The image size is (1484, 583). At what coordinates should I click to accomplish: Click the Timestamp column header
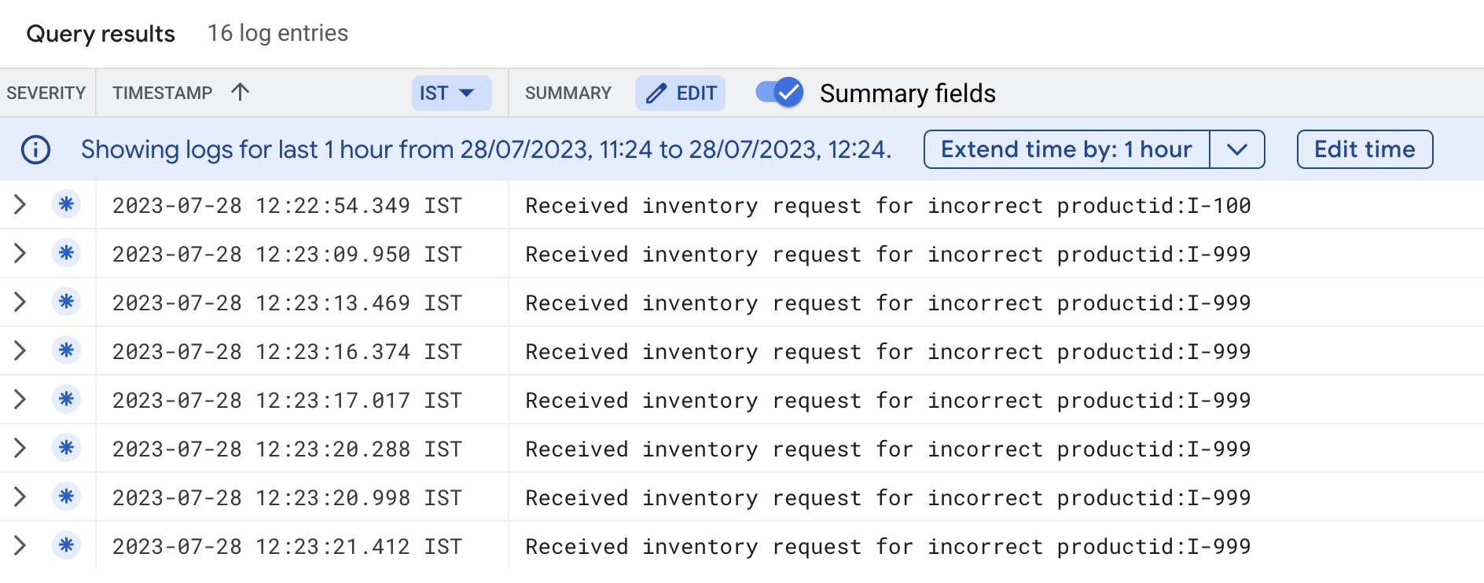point(162,93)
